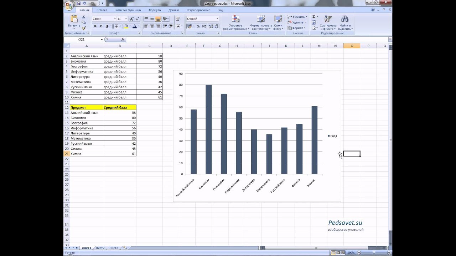456x256 pixels.
Task: Align text to middle of cell
Action: pos(152,19)
